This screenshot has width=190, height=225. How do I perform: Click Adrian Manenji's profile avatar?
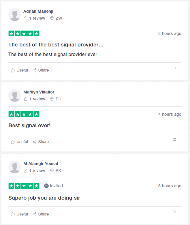coord(15,15)
